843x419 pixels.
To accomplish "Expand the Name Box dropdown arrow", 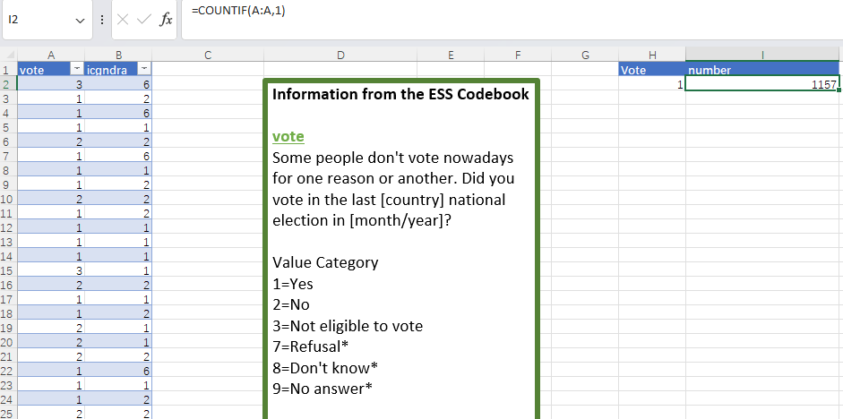I will click(x=82, y=19).
